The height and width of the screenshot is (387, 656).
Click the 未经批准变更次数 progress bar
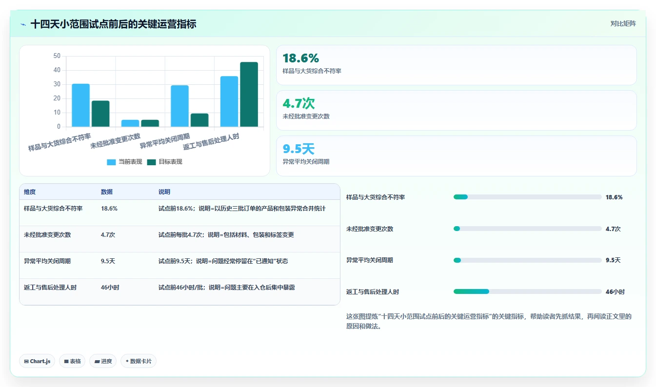[x=527, y=229]
